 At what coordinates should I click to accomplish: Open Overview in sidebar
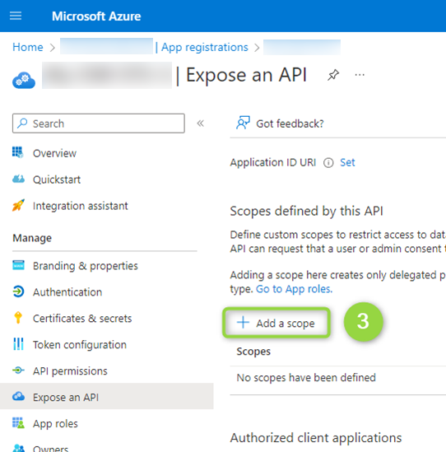tap(54, 153)
